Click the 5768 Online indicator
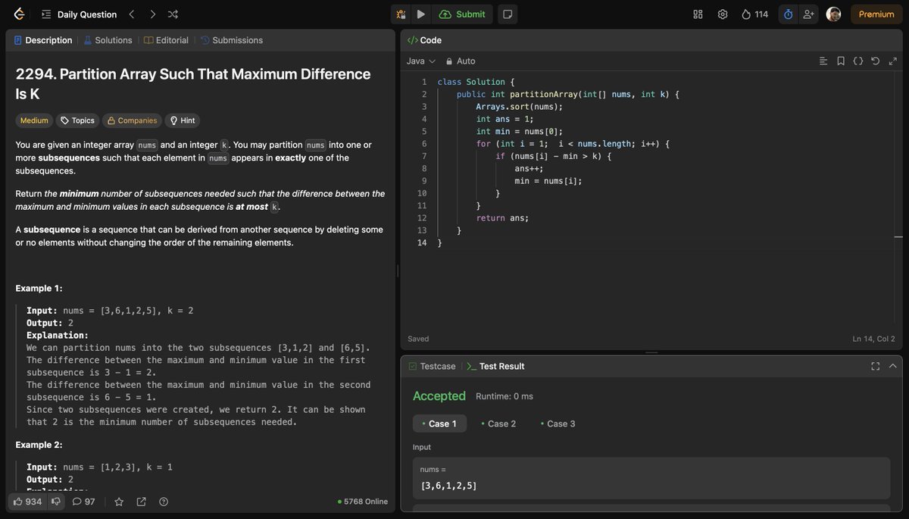The image size is (909, 519). (x=363, y=502)
